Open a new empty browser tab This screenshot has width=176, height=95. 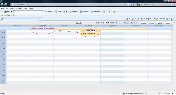click(41, 19)
